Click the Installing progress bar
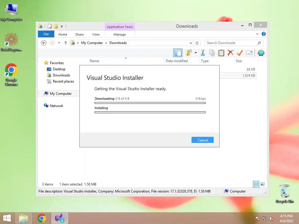Screen dimensions: 299x224 150,112
